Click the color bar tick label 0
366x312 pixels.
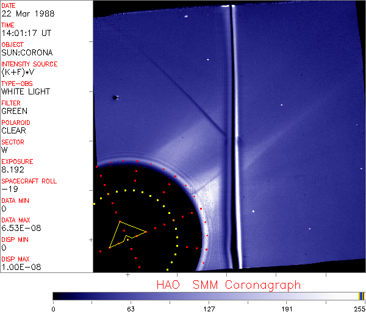(54, 309)
